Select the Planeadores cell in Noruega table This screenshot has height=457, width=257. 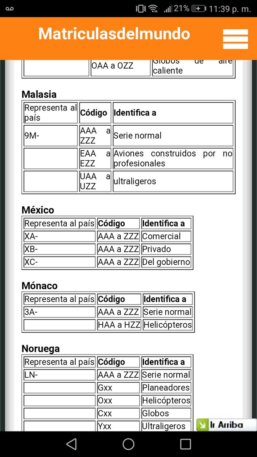point(166,388)
